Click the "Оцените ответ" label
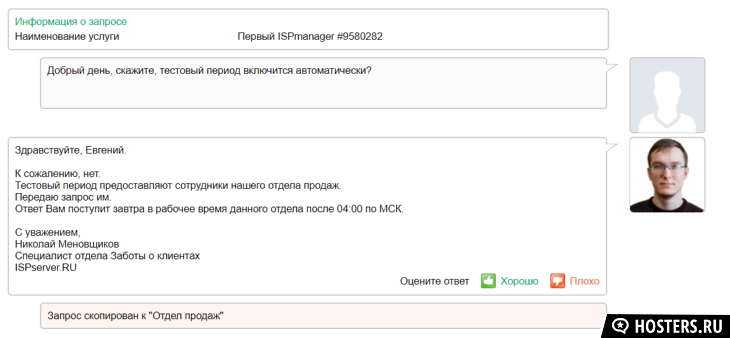 (435, 281)
